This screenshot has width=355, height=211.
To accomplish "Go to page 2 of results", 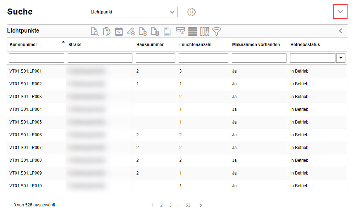I will [x=161, y=205].
